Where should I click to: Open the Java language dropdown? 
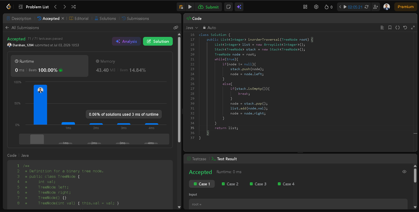[192, 28]
